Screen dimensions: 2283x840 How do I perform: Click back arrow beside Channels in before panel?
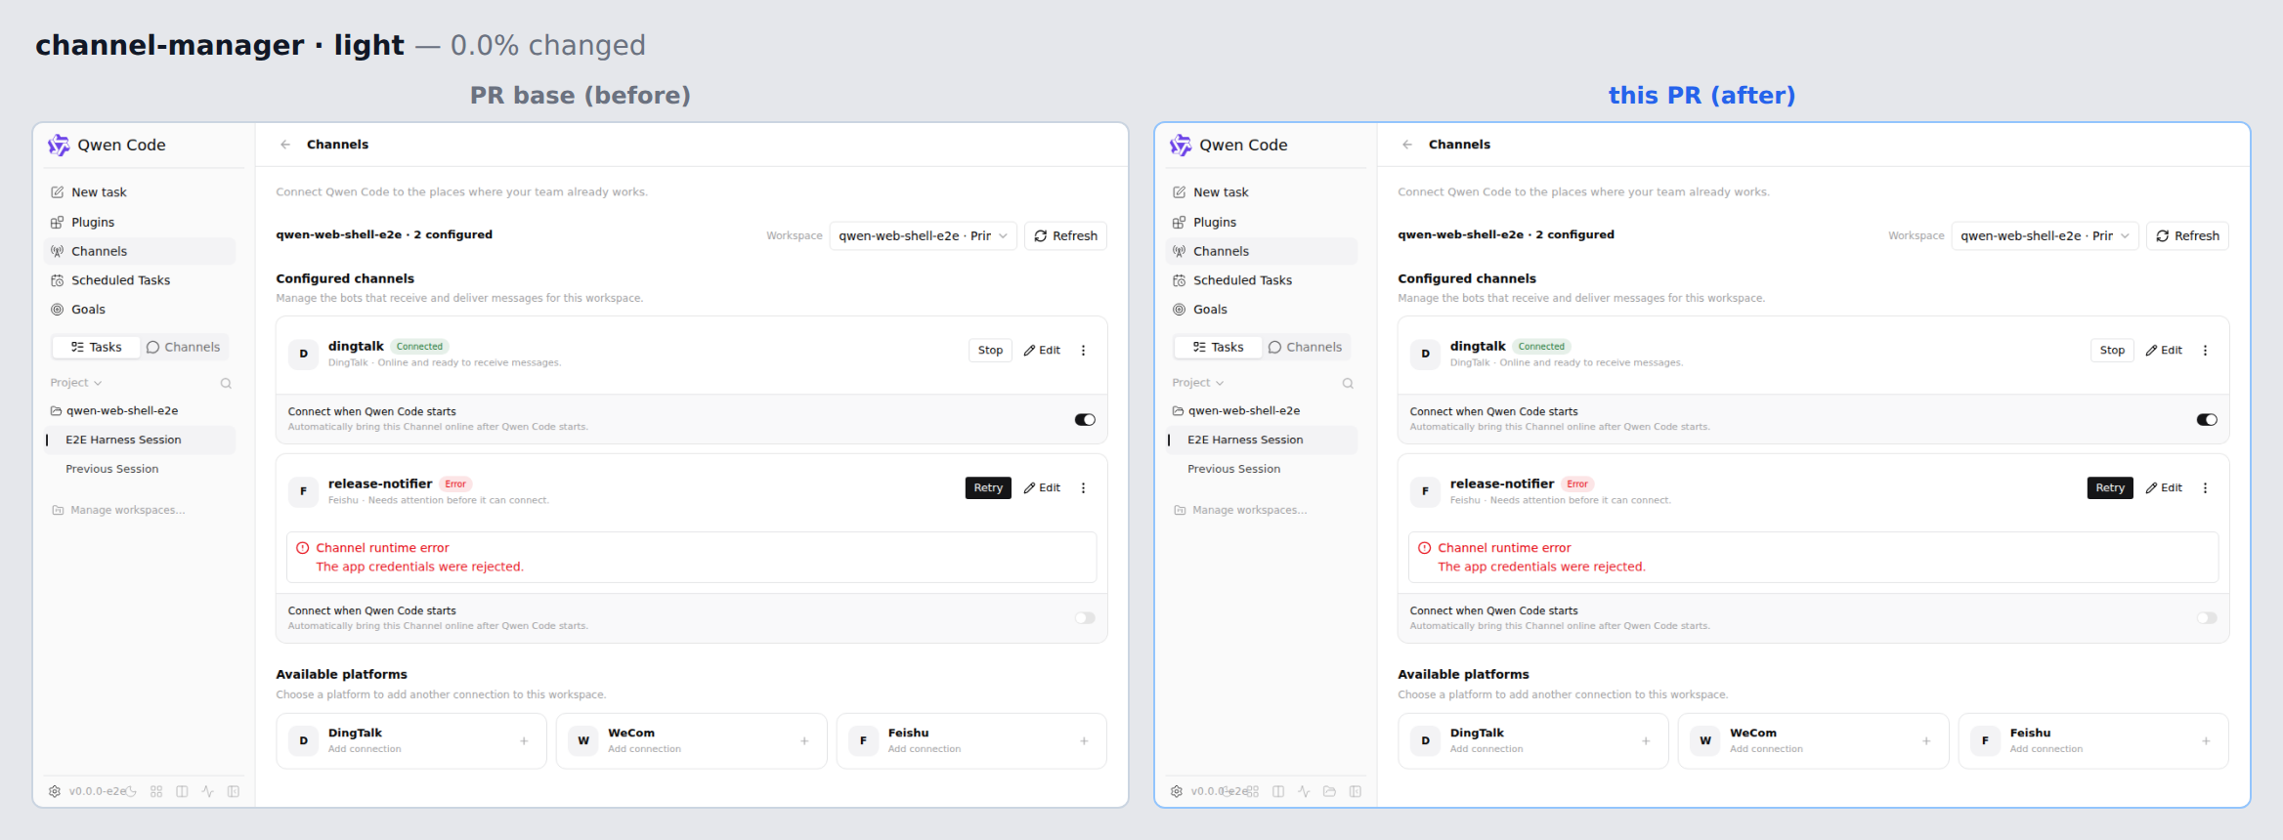tap(285, 145)
